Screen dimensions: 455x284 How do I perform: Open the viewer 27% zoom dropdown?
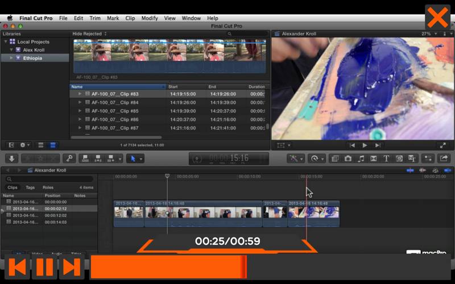(x=429, y=34)
